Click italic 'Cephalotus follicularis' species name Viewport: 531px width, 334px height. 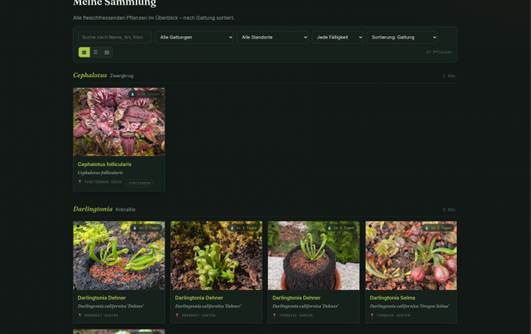click(100, 173)
